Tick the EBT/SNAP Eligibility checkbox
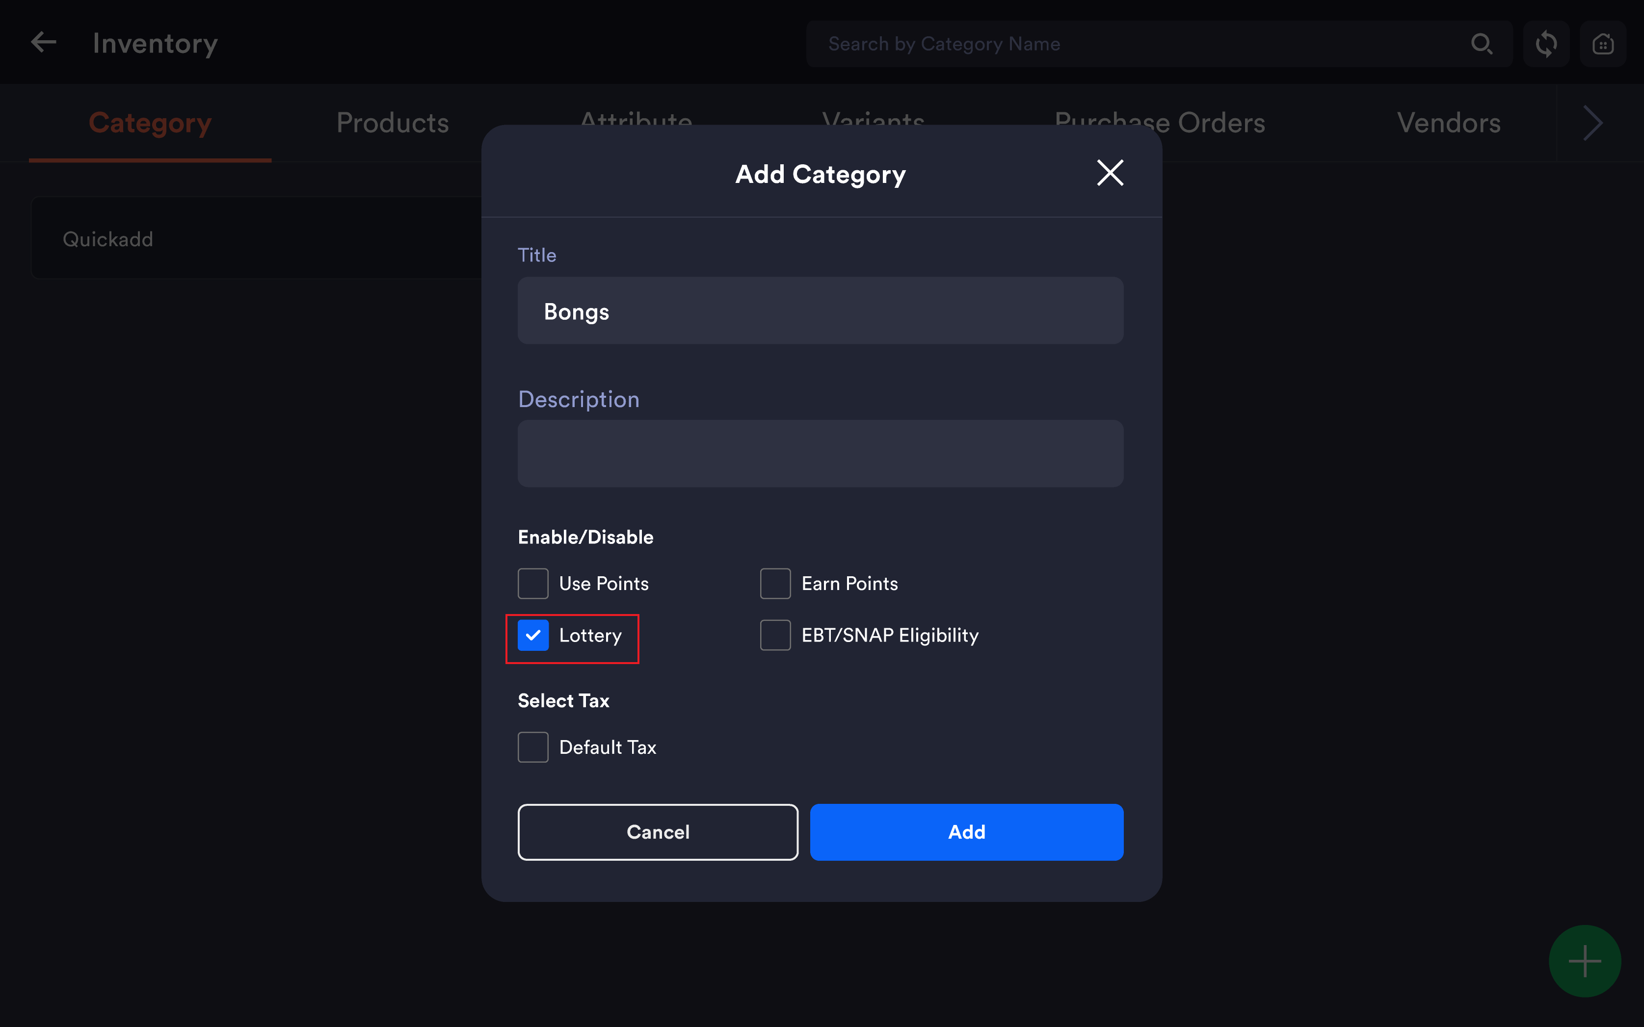1644x1027 pixels. 775,635
